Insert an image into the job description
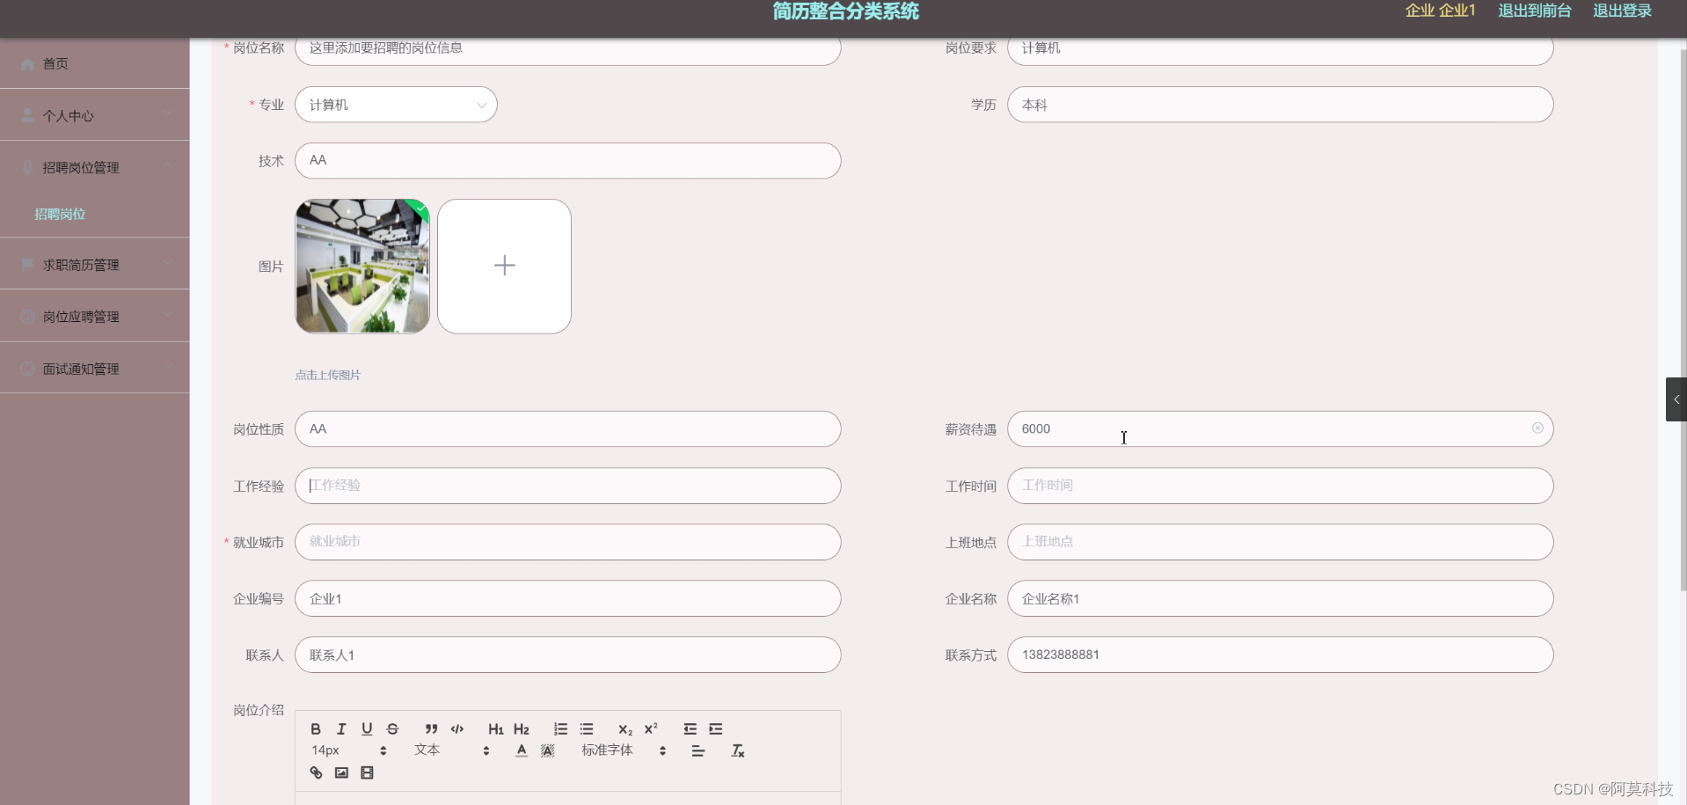This screenshot has height=805, width=1687. [x=341, y=772]
